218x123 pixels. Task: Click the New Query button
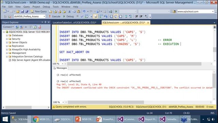coord(39,11)
